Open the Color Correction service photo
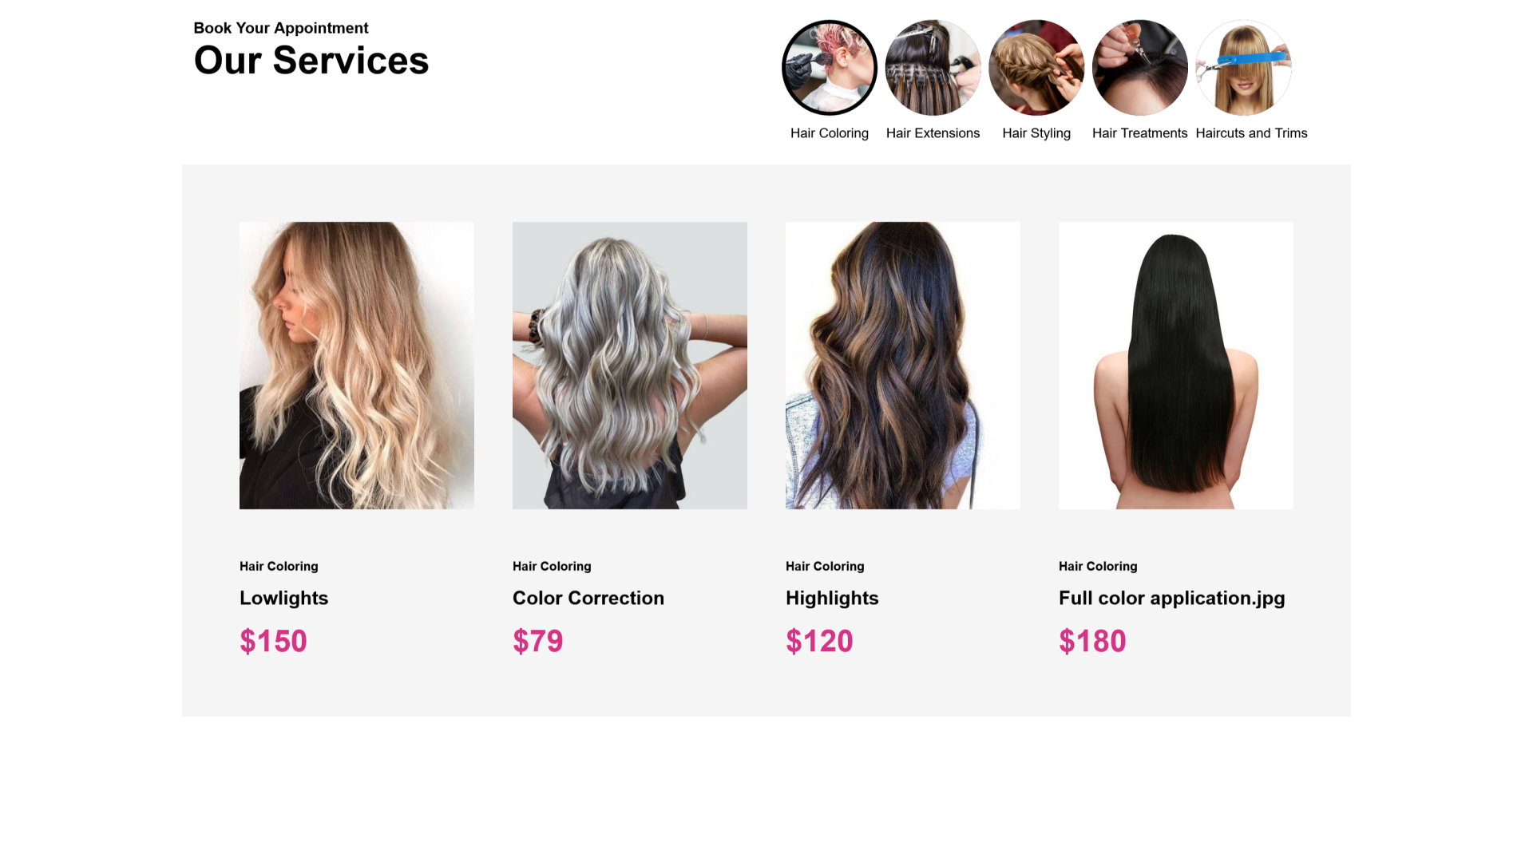Screen dimensions: 1533x862 click(x=630, y=366)
